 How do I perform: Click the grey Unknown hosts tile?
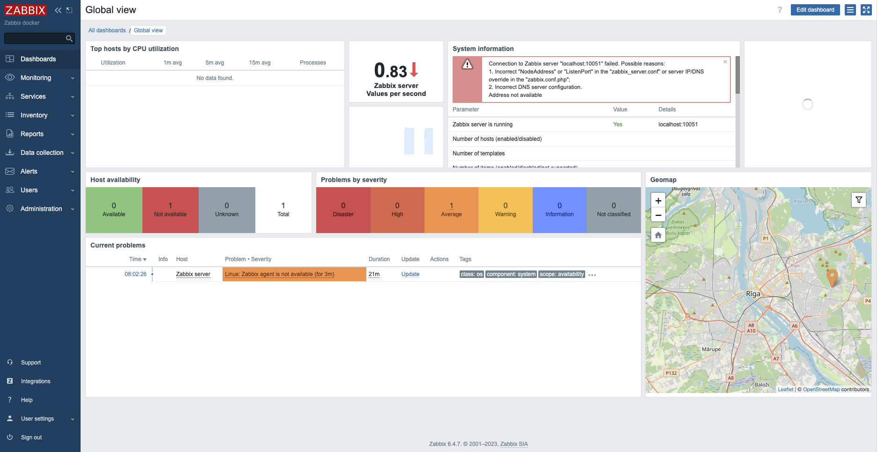coord(227,210)
